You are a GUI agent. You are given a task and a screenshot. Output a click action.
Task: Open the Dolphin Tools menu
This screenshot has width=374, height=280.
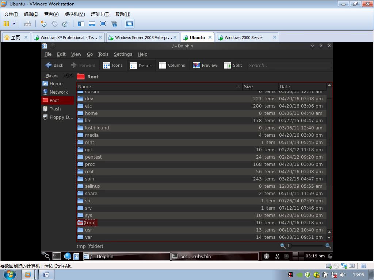tap(103, 54)
